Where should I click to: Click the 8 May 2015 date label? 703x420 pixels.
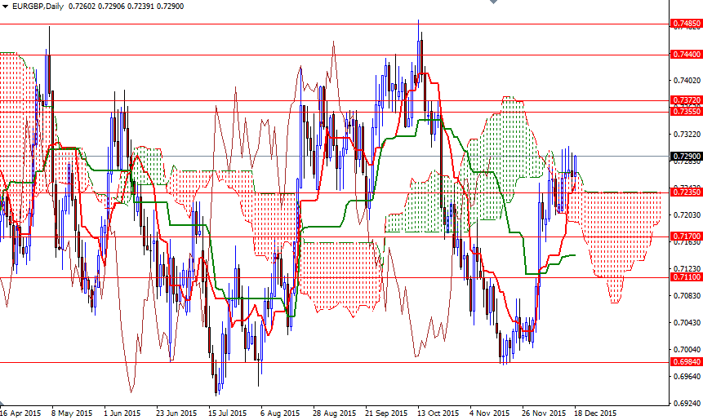(72, 413)
